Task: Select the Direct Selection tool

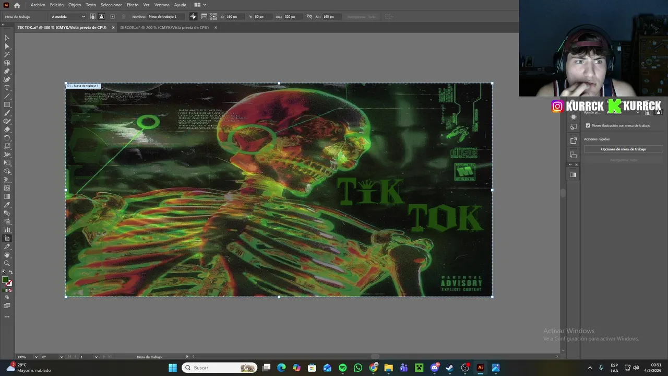Action: click(7, 46)
